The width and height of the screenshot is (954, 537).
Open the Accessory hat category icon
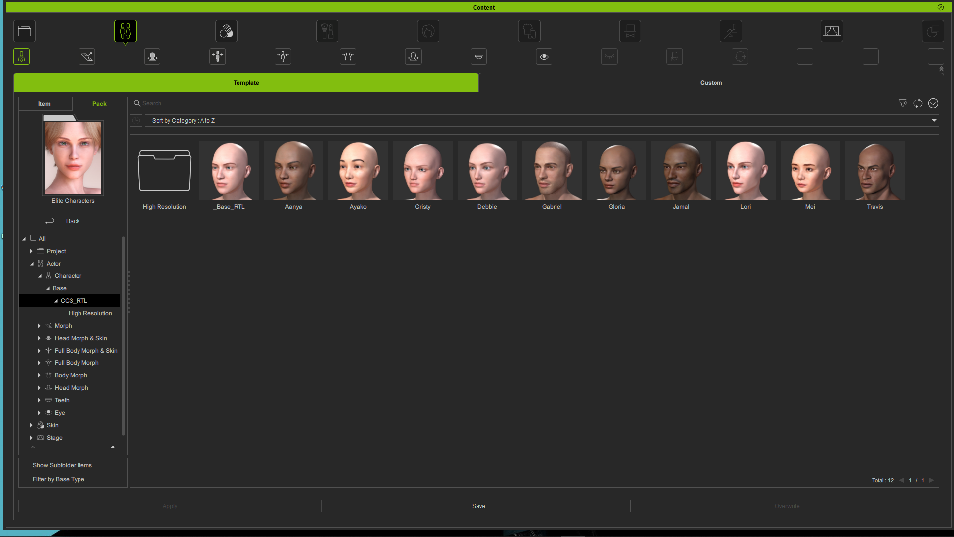pos(630,31)
